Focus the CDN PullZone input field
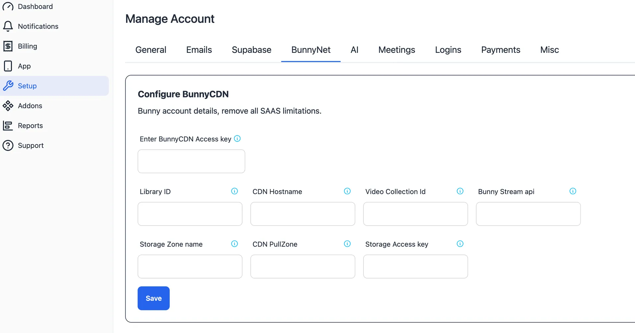The width and height of the screenshot is (635, 333). pyautogui.click(x=303, y=266)
